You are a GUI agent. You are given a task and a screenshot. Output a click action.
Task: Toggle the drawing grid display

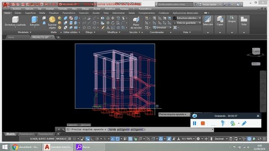70,139
